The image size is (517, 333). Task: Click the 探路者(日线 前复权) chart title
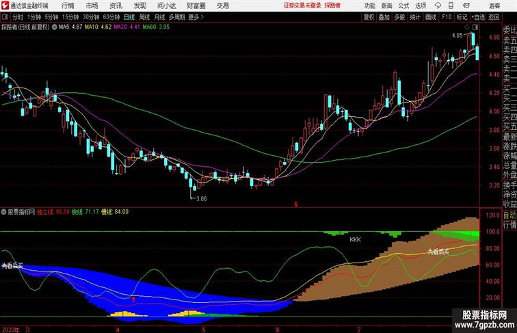pos(25,27)
